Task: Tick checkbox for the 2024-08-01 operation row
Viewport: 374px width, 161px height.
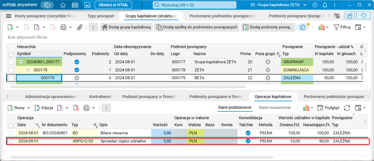Action: click(x=11, y=133)
